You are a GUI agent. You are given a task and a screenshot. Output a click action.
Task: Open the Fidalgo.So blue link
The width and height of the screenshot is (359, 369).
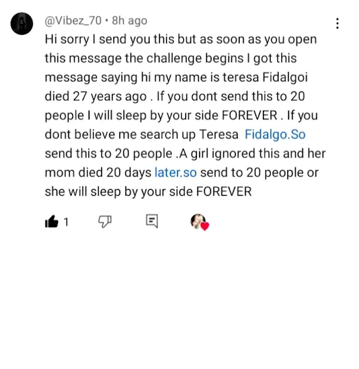(x=275, y=134)
